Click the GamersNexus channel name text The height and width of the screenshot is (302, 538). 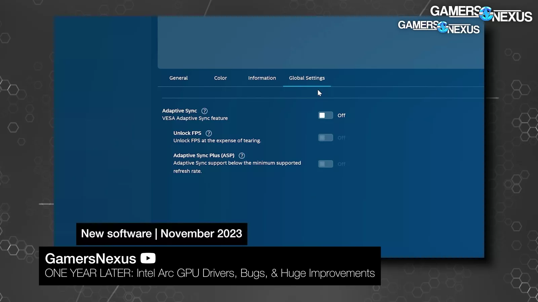pyautogui.click(x=90, y=259)
